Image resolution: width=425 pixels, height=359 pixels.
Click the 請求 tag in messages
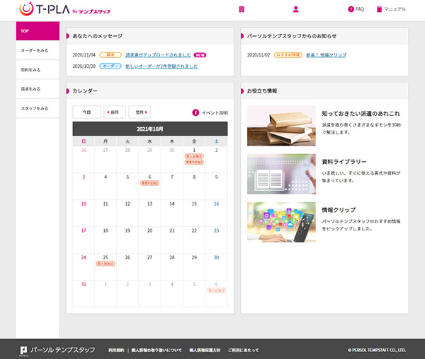tap(110, 54)
